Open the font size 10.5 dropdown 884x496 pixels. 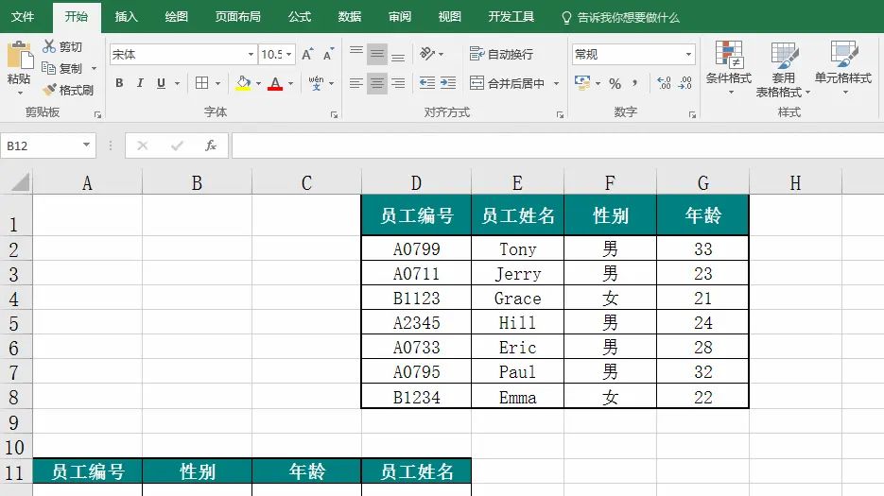[x=289, y=54]
